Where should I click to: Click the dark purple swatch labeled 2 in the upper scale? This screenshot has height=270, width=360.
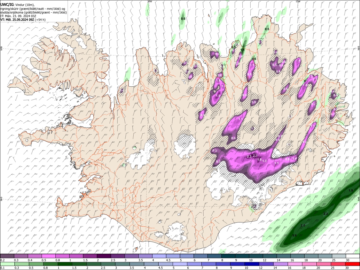coord(104,256)
